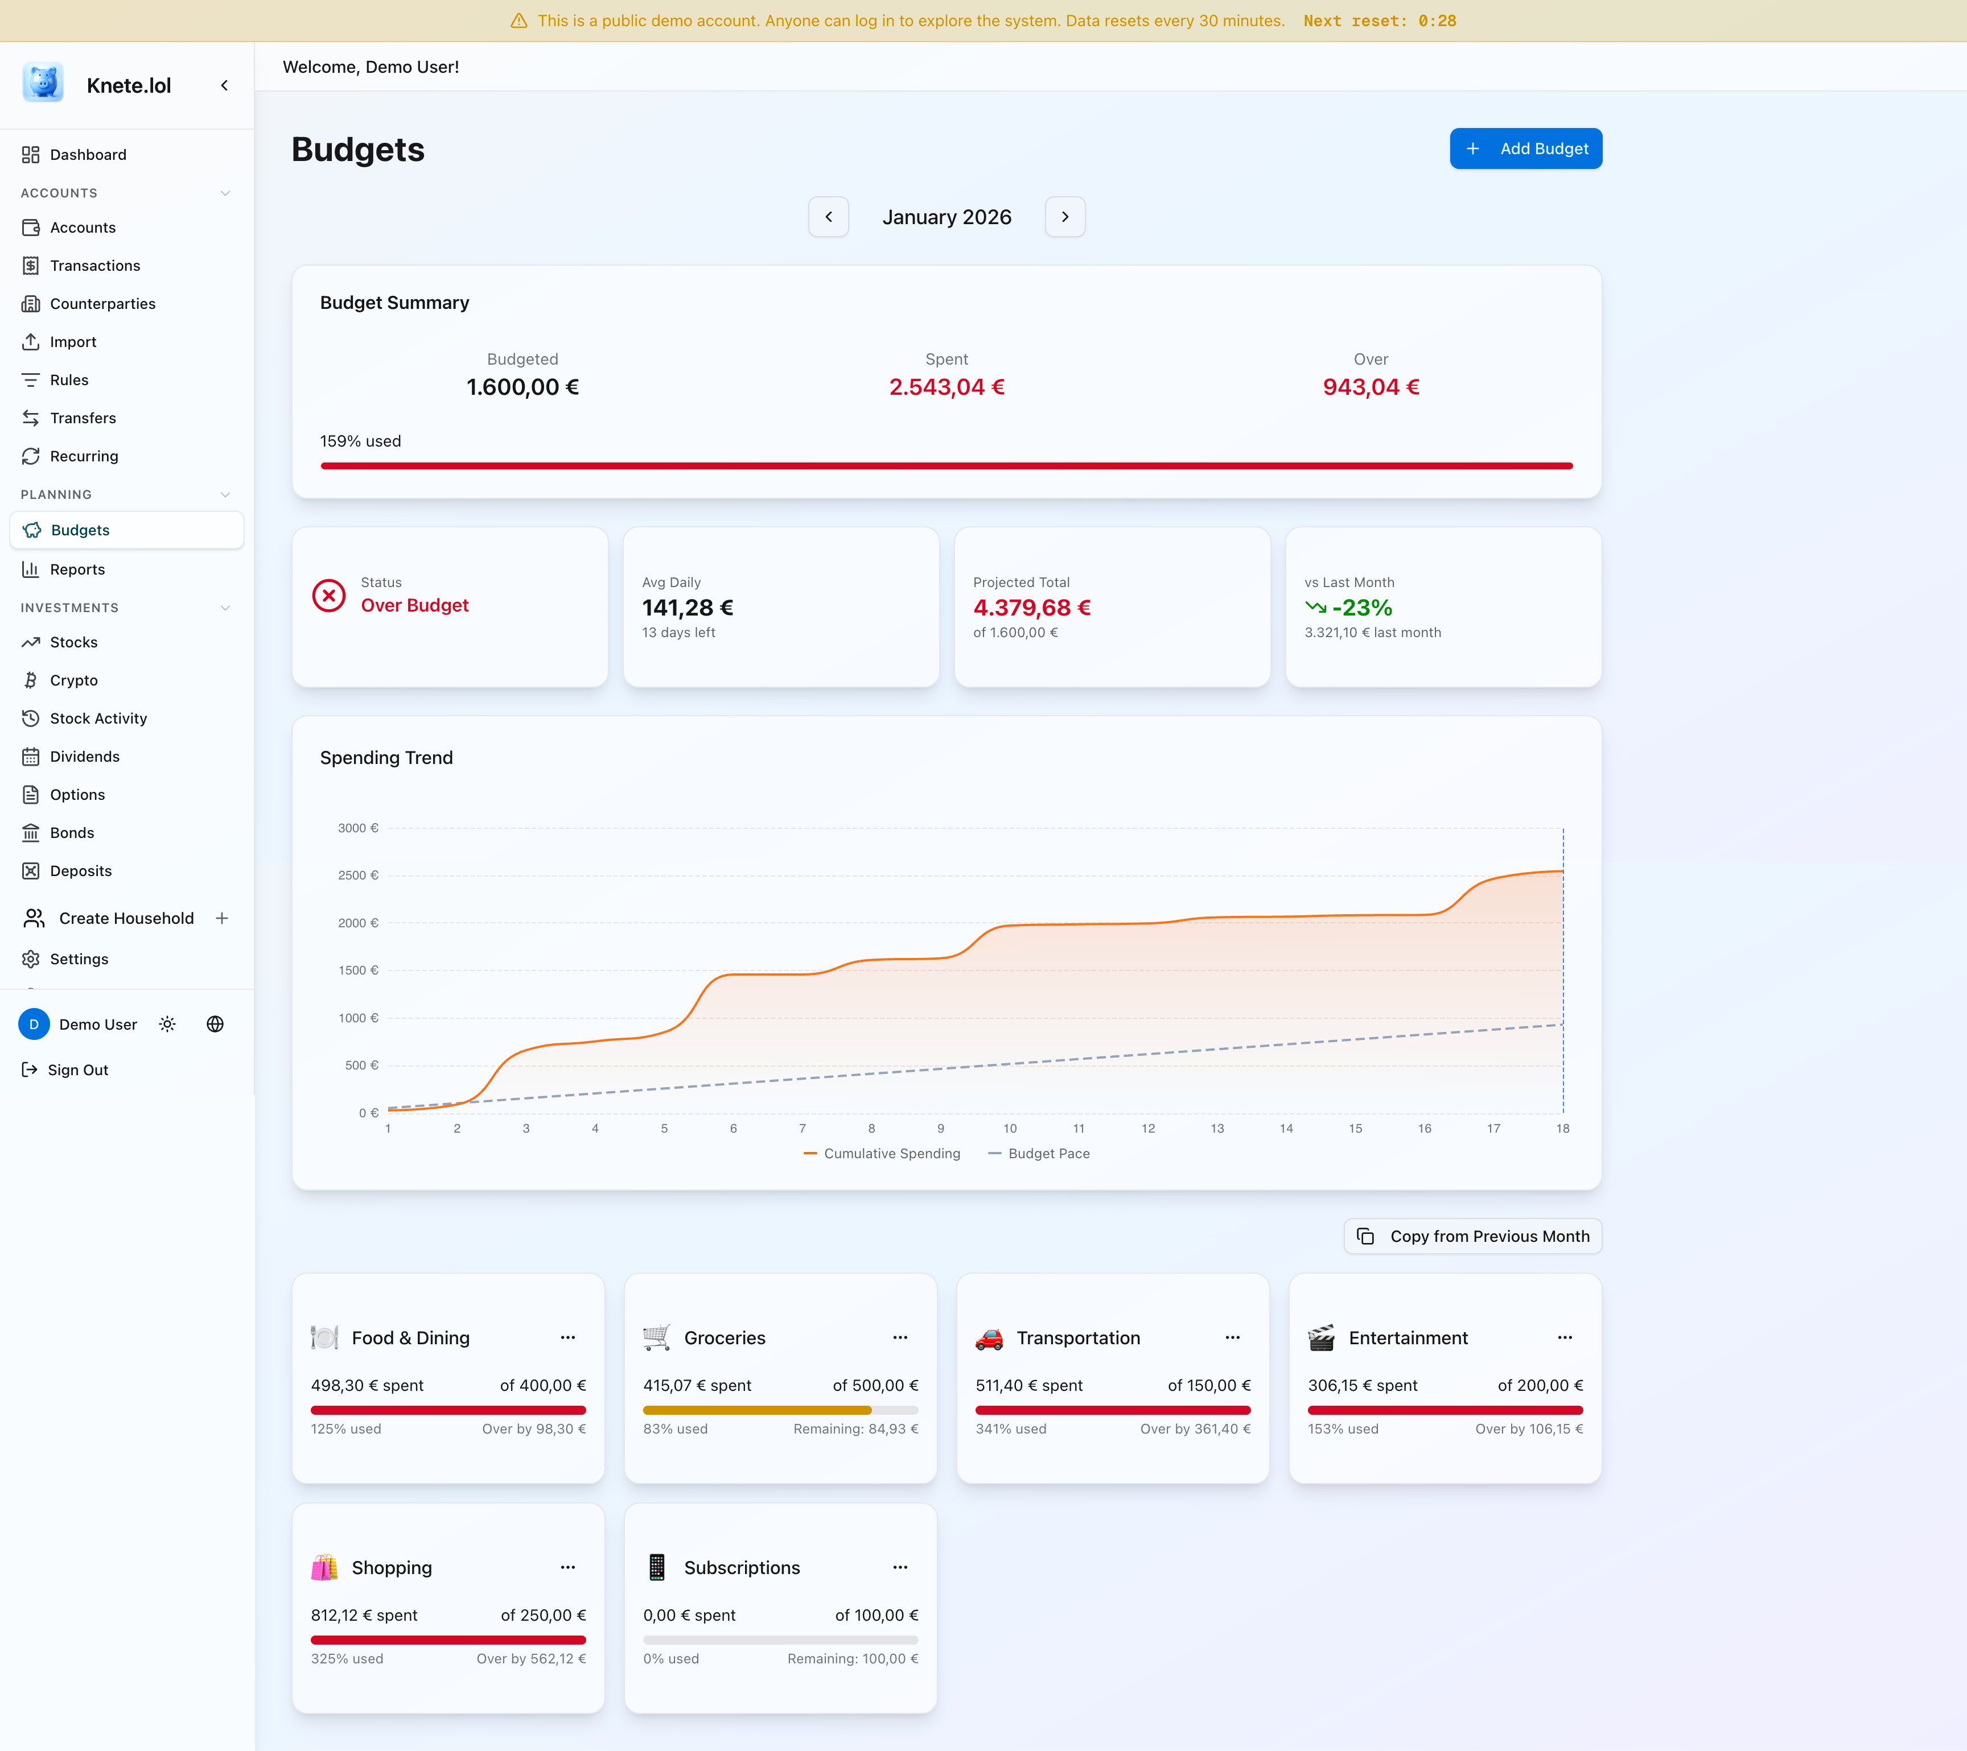Open the Crypto investments page
This screenshot has width=1967, height=1751.
[72, 680]
